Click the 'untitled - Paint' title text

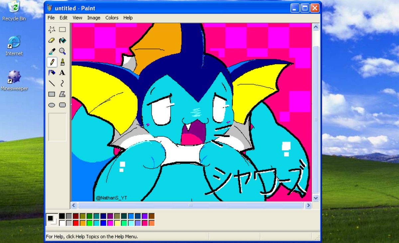[75, 8]
